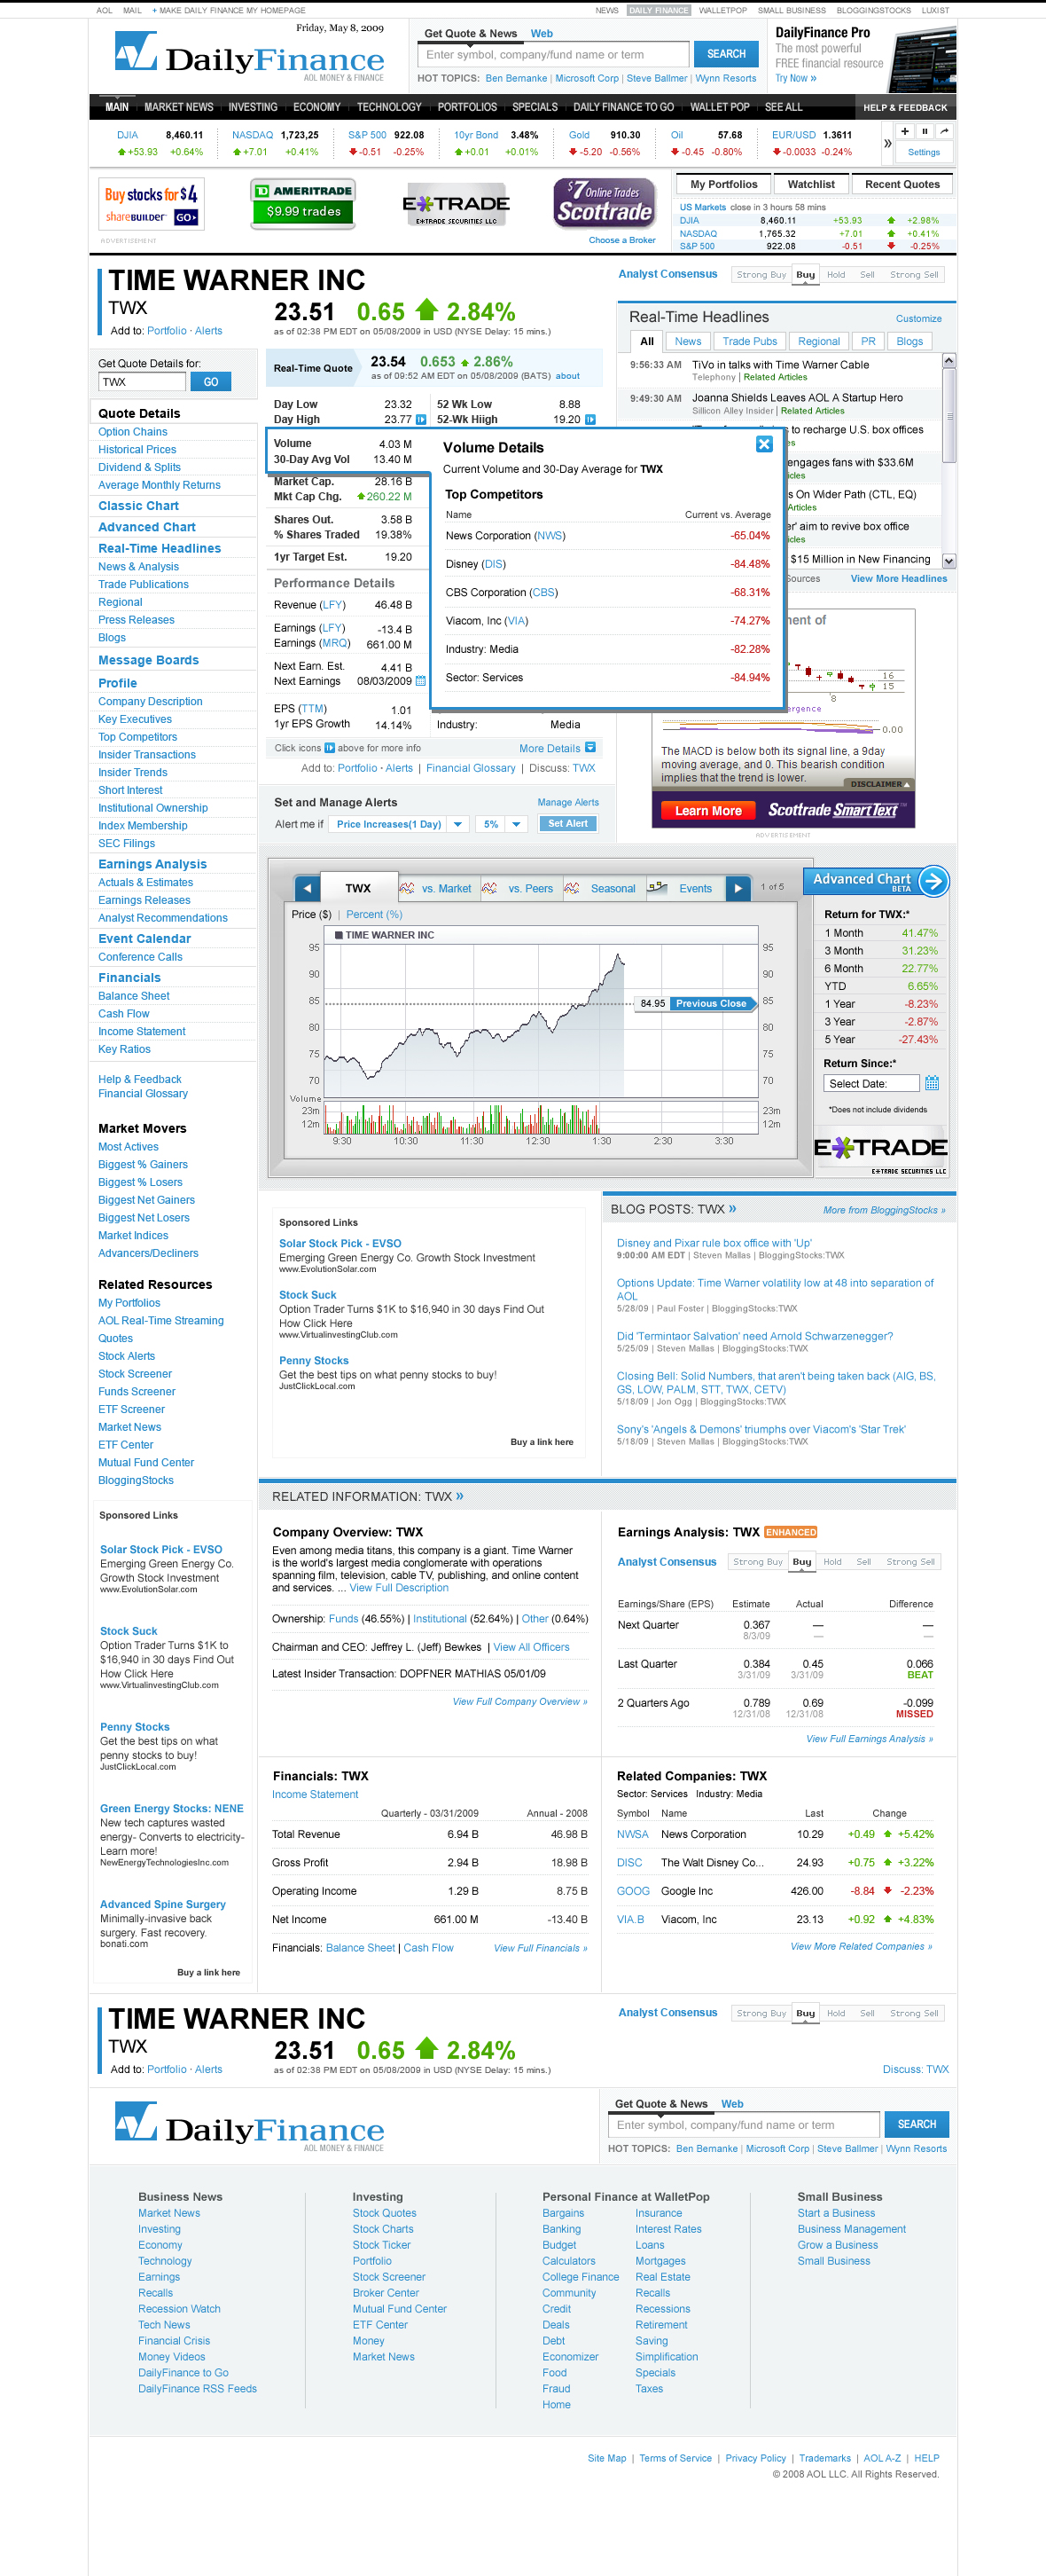Click the next earnings date "08/03/2009"
Image resolution: width=1046 pixels, height=2576 pixels.
[384, 681]
